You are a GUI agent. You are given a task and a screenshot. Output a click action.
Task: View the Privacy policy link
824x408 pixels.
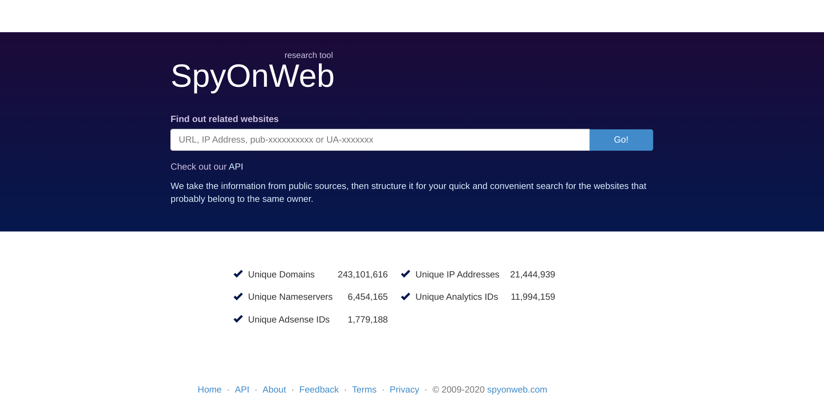coord(404,390)
